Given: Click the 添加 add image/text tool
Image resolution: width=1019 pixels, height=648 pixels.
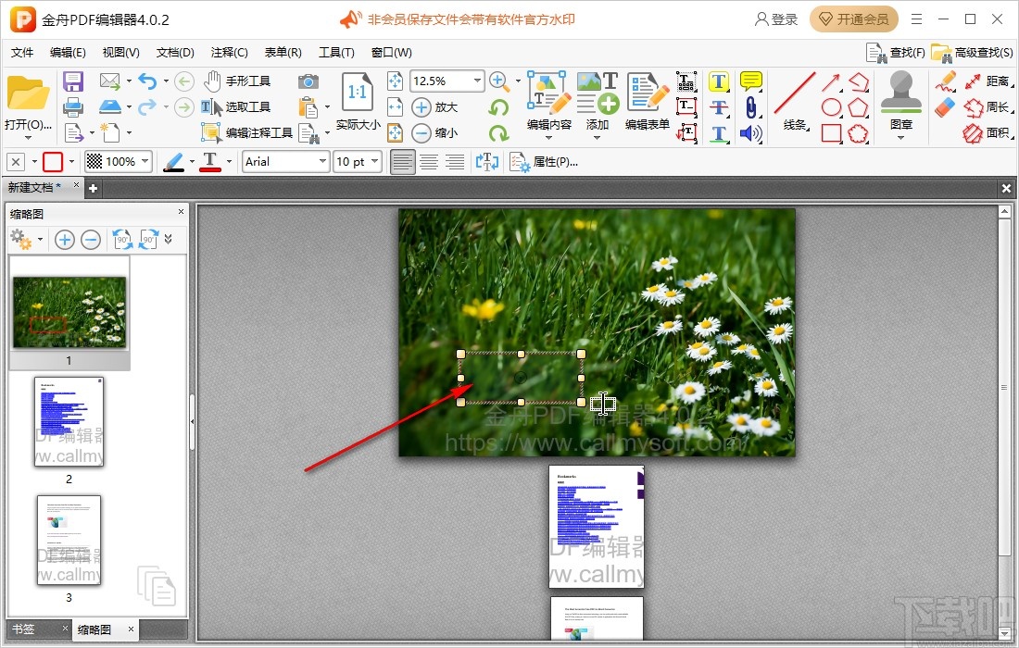Looking at the screenshot, I should click(598, 101).
